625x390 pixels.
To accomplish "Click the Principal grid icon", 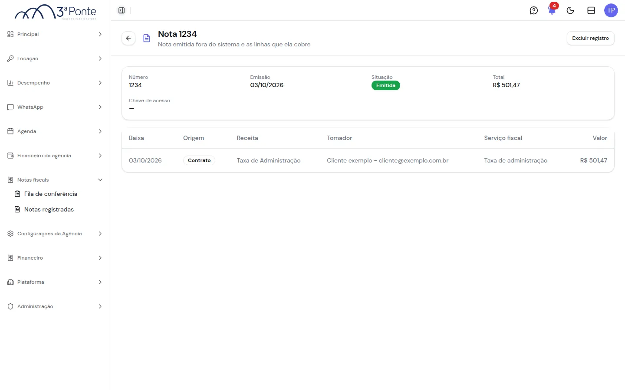I will click(10, 34).
